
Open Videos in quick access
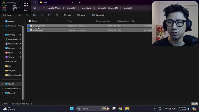pyautogui.click(x=11, y=57)
